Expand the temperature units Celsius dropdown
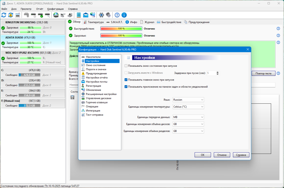The height and width of the screenshot is (188, 284). pyautogui.click(x=188, y=107)
